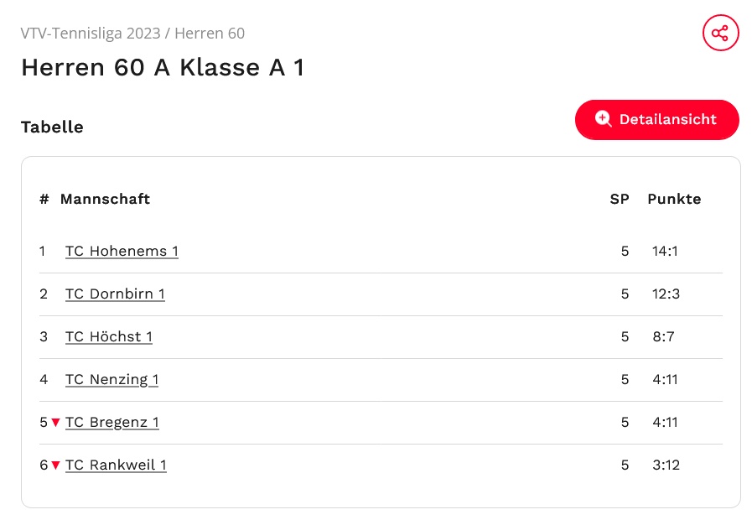Click the Punkte column header
This screenshot has height=520, width=752.
pyautogui.click(x=674, y=199)
